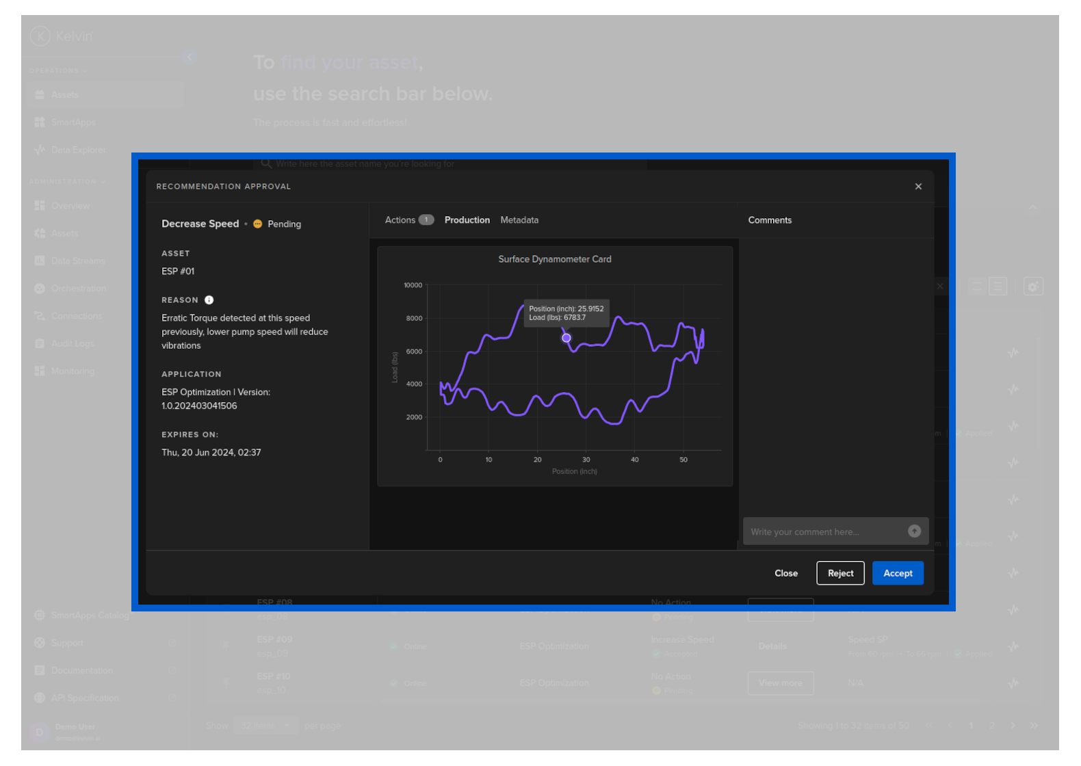Click the SmartApps sidebar icon

point(40,122)
